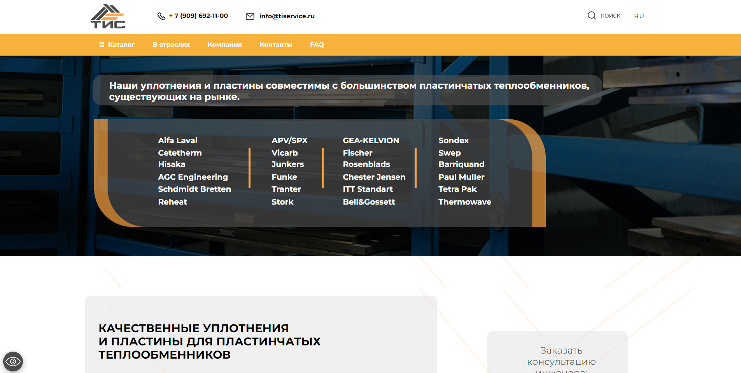Click the search magnifier icon

click(592, 16)
